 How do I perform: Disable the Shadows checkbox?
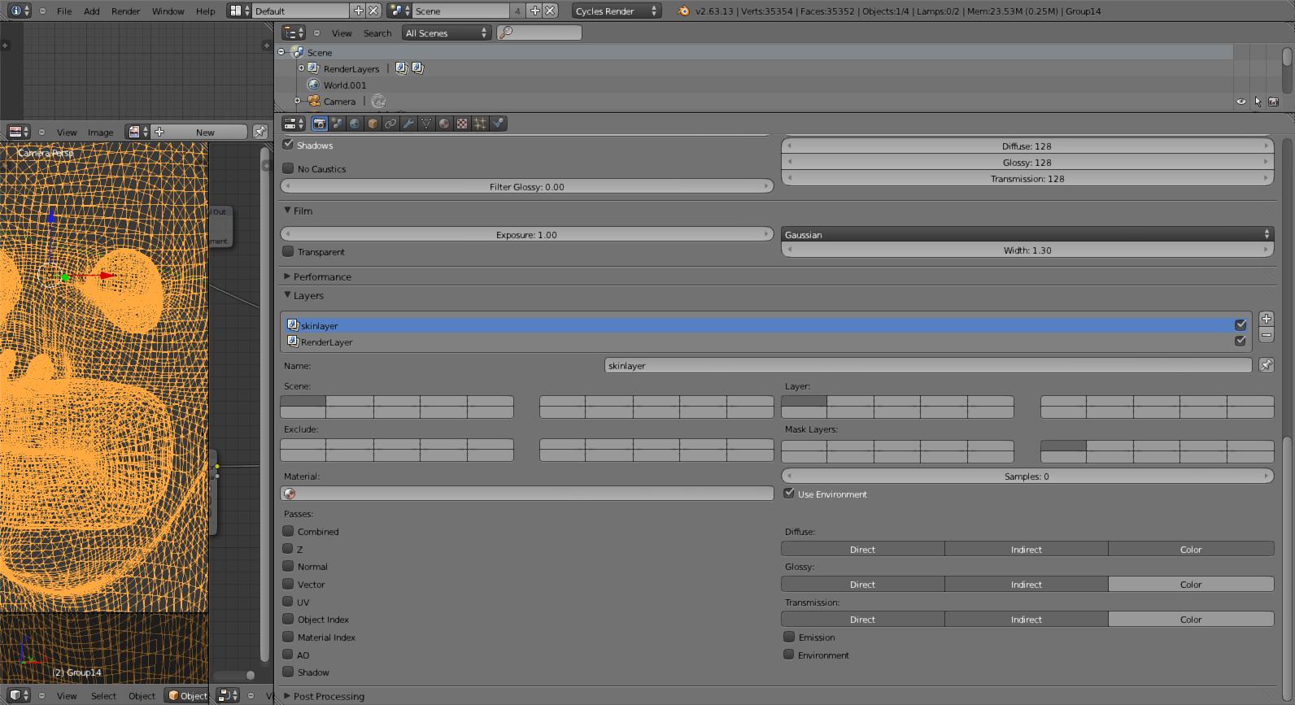click(x=288, y=145)
